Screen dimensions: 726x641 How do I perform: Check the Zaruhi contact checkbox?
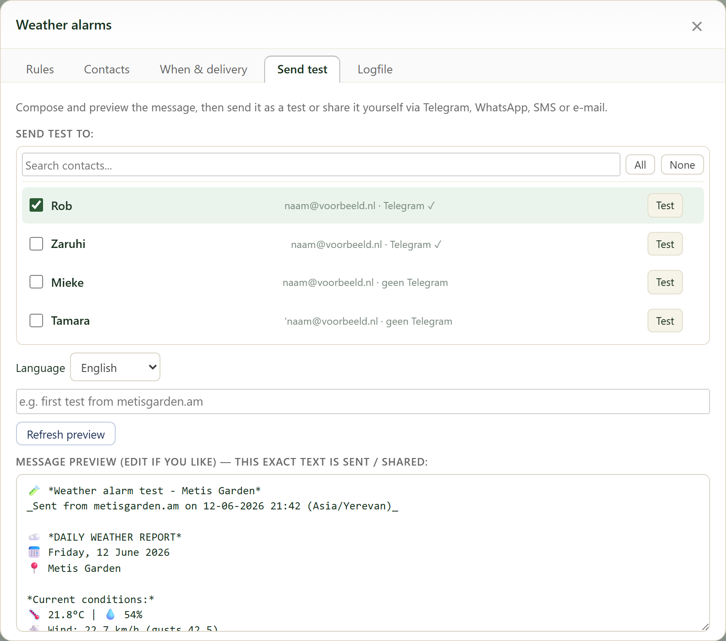coord(36,244)
